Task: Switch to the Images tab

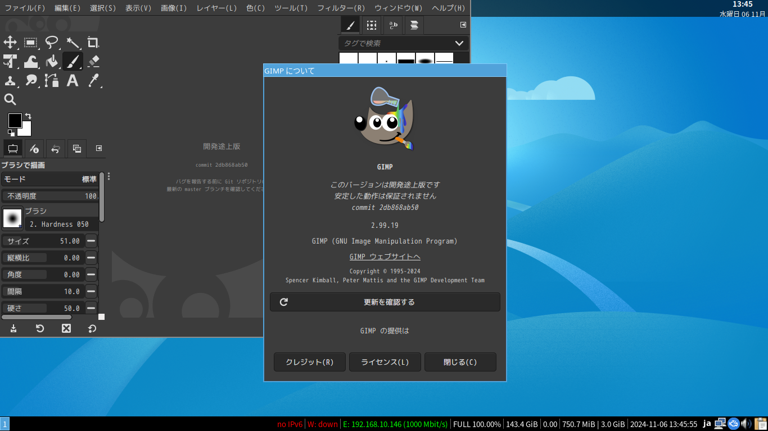Action: (x=77, y=149)
